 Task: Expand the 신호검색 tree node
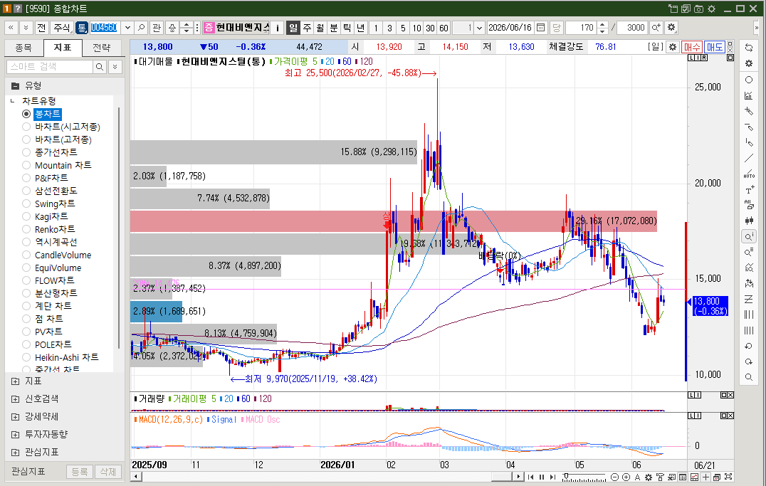coord(15,399)
